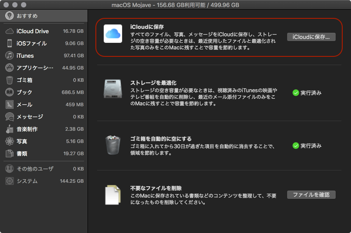Click the 2.38 GB size value
The image size is (351, 233).
(74, 129)
